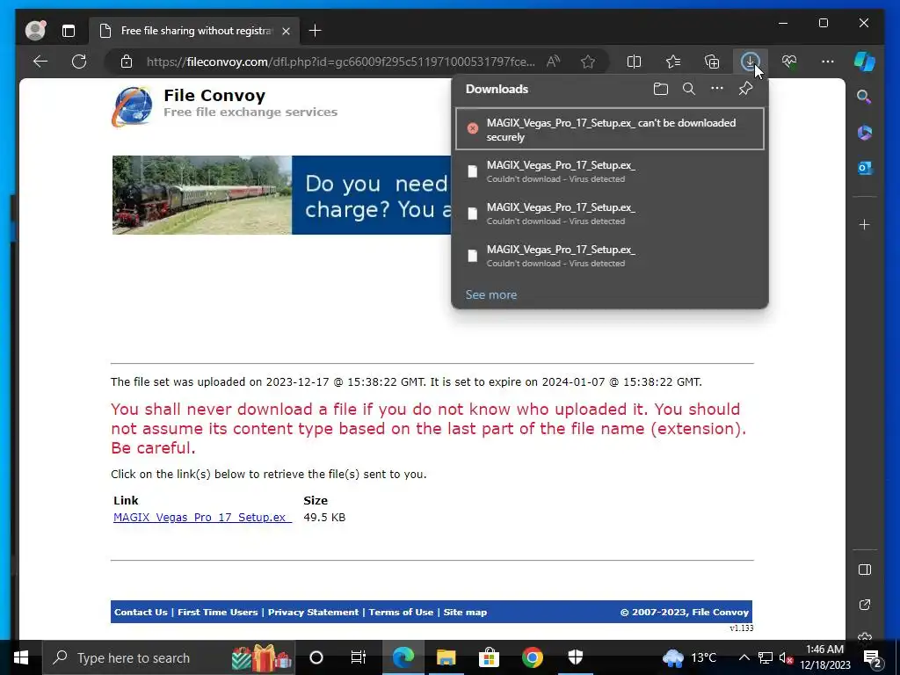This screenshot has width=900, height=675.
Task: View site information lock icon
Action: [x=127, y=62]
